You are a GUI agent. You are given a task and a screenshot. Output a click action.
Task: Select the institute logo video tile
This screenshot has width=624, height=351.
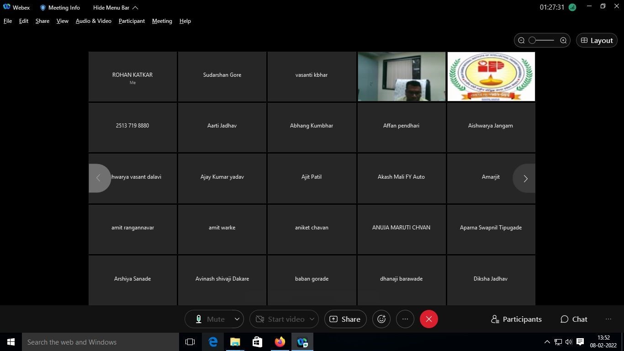[491, 76]
